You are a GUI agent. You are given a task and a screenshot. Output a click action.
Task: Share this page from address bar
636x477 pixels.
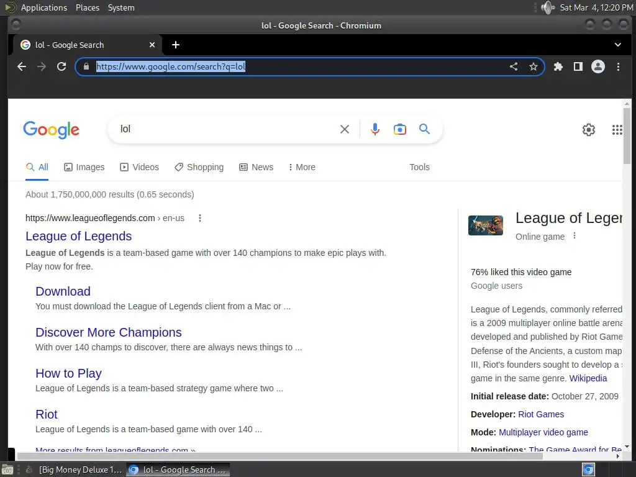pyautogui.click(x=514, y=66)
